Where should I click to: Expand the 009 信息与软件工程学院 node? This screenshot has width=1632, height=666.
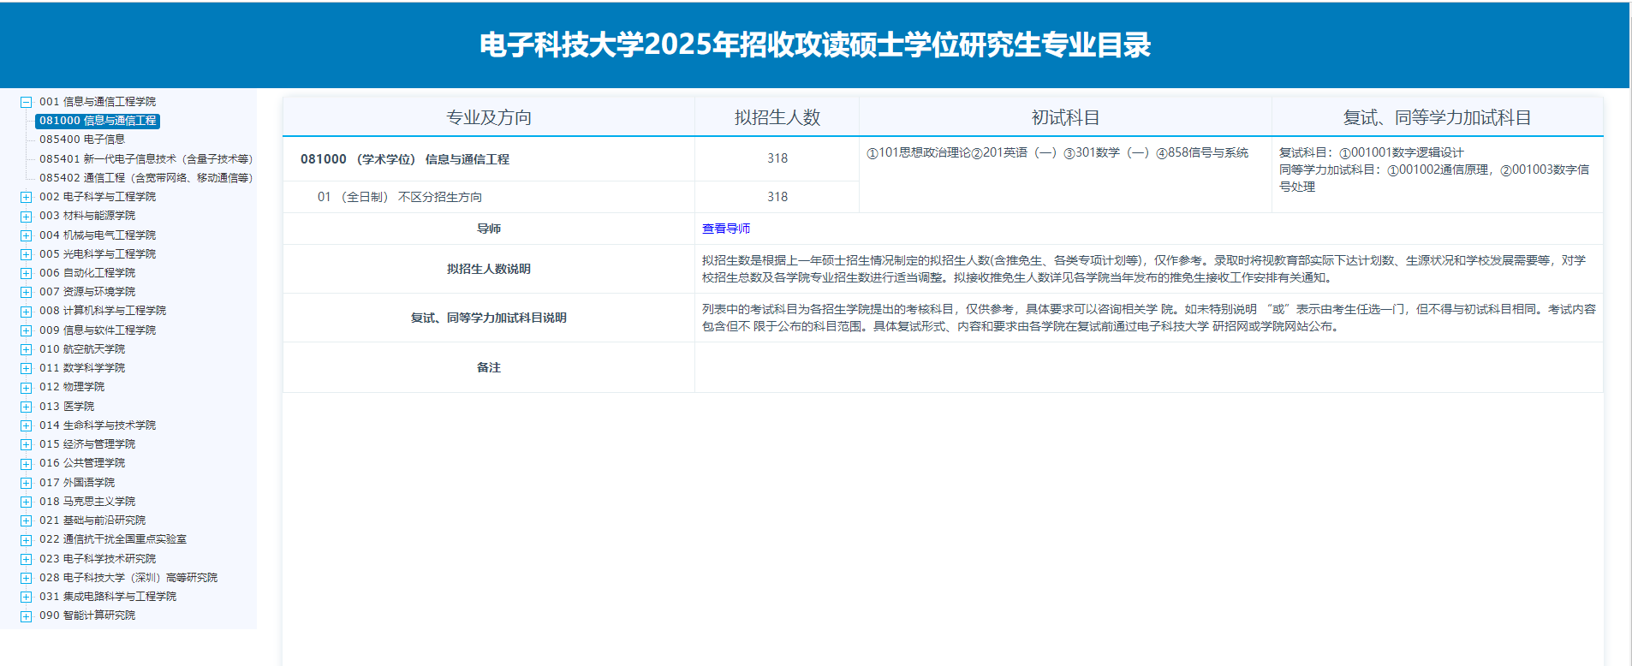coord(27,330)
